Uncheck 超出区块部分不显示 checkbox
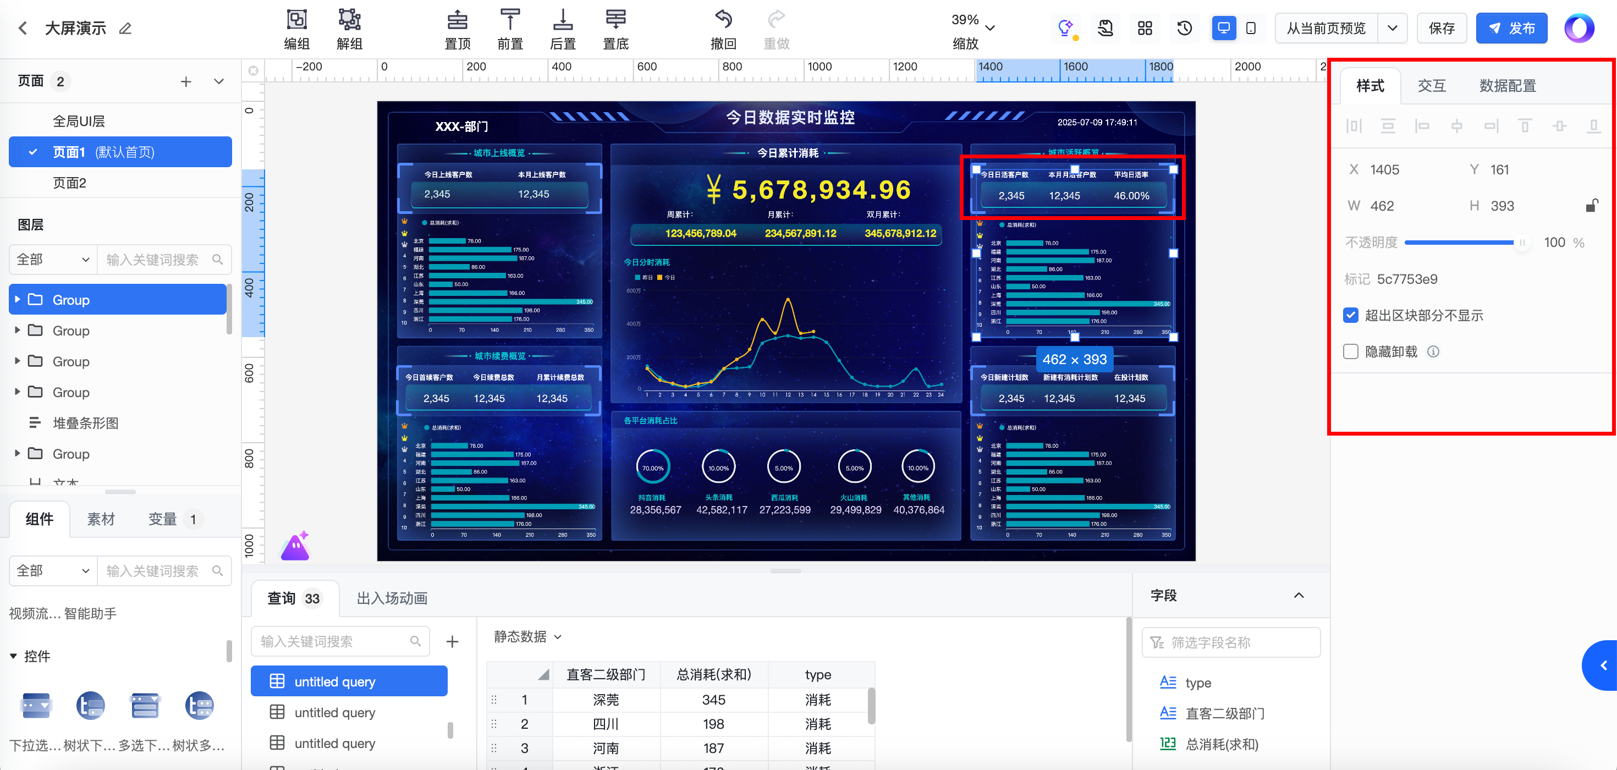 (1351, 315)
